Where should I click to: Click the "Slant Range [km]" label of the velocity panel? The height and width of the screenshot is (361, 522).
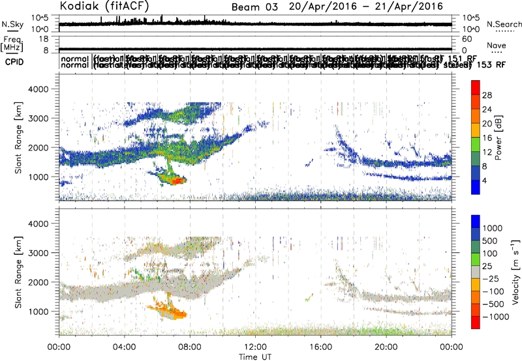18,272
